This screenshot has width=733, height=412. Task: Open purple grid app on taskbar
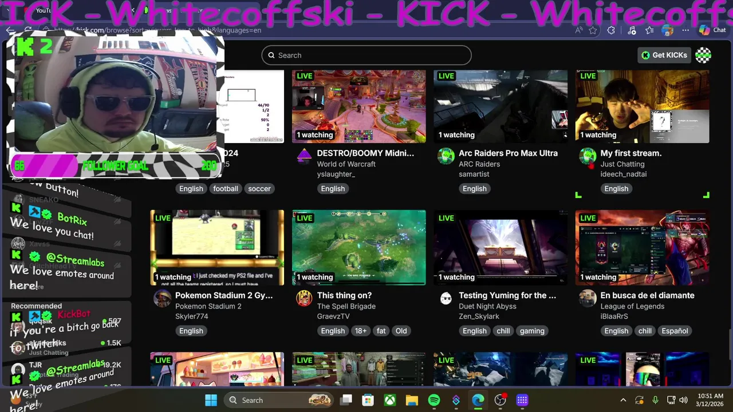522,400
